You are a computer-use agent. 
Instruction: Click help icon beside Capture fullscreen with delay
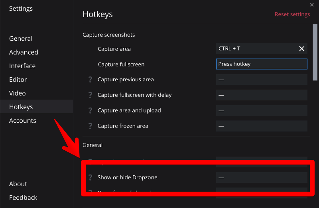tap(90, 95)
